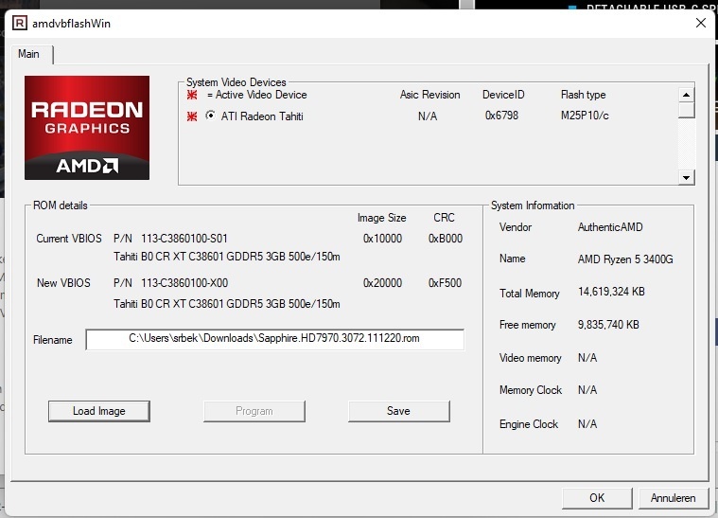Click the Load Image button
The width and height of the screenshot is (718, 518).
tap(99, 411)
